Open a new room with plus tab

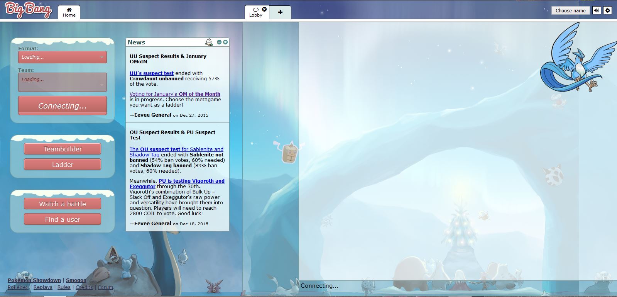click(x=280, y=12)
